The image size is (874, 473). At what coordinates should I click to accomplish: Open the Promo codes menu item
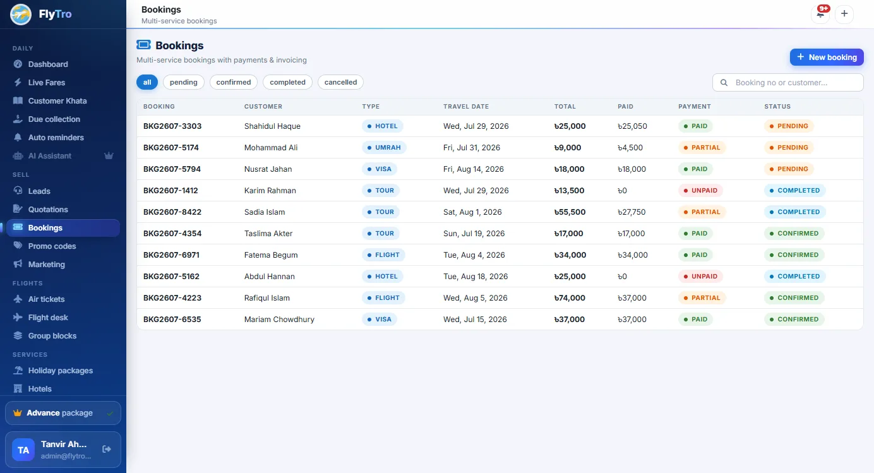63,246
